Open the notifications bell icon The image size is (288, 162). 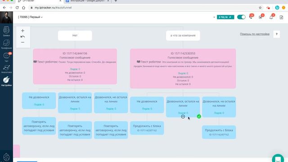pos(271,17)
